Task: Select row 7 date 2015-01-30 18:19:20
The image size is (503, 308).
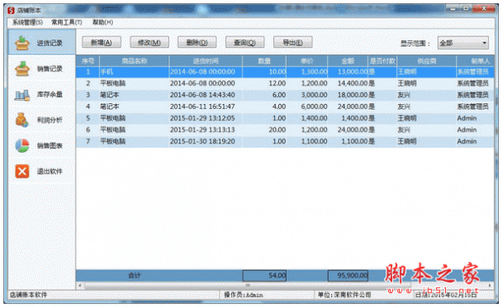Action: pos(202,141)
